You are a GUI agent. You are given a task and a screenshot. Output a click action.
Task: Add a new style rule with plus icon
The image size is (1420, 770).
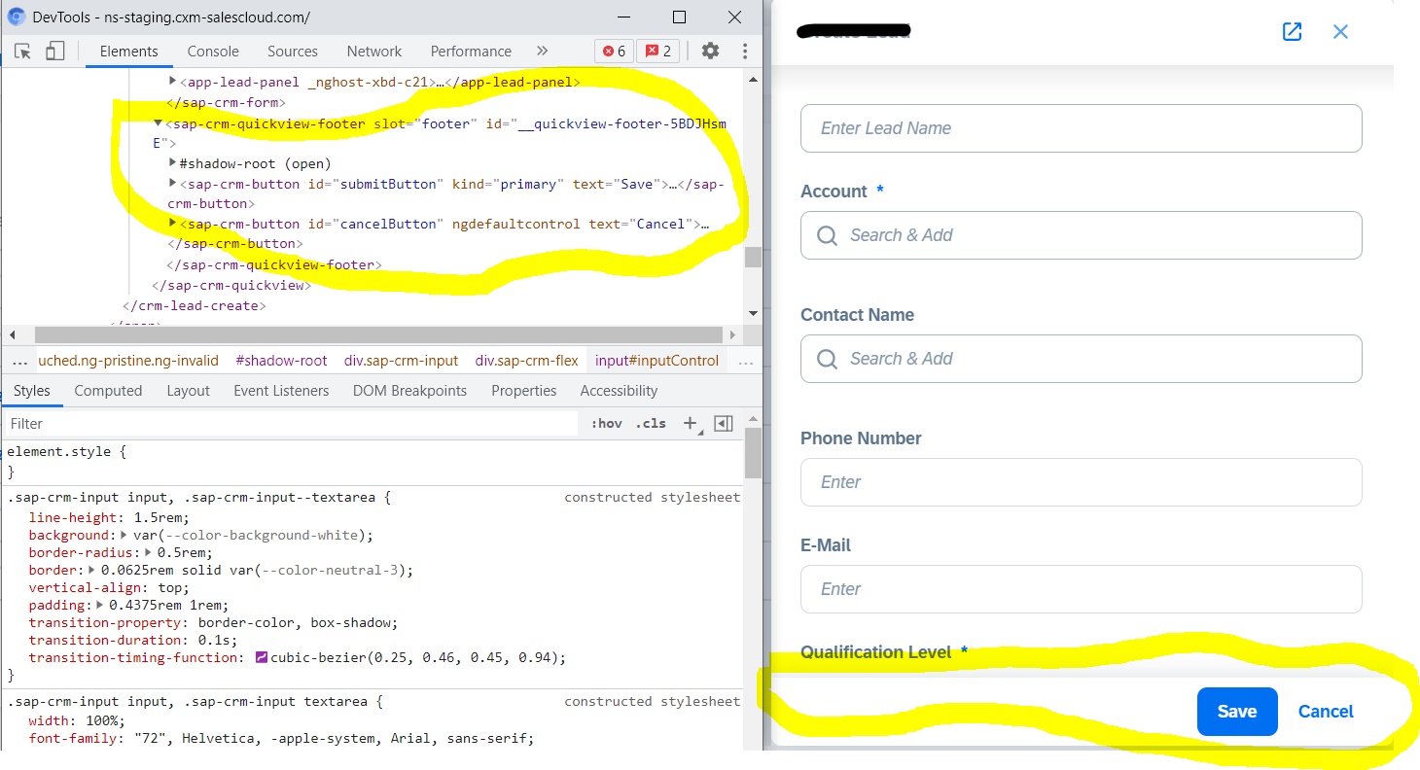coord(687,423)
